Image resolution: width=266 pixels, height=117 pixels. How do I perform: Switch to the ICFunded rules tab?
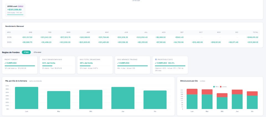coord(37,52)
